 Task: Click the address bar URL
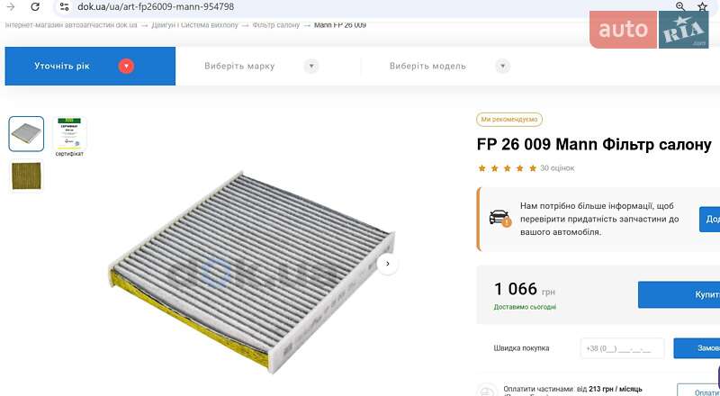pyautogui.click(x=156, y=7)
